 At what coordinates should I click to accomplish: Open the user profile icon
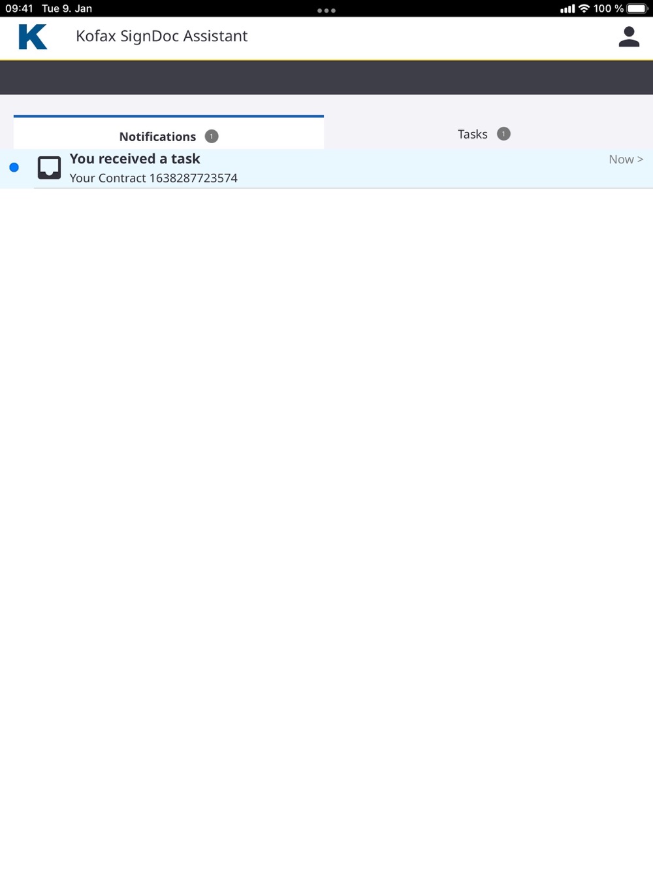pos(629,37)
